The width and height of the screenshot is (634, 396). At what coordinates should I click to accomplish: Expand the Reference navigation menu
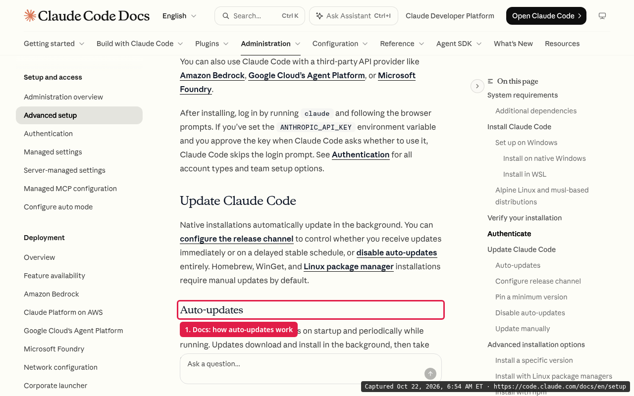click(x=402, y=44)
